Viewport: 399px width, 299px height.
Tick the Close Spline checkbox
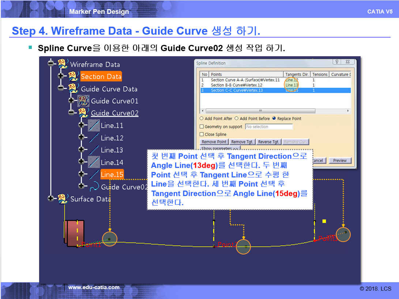[x=202, y=134]
